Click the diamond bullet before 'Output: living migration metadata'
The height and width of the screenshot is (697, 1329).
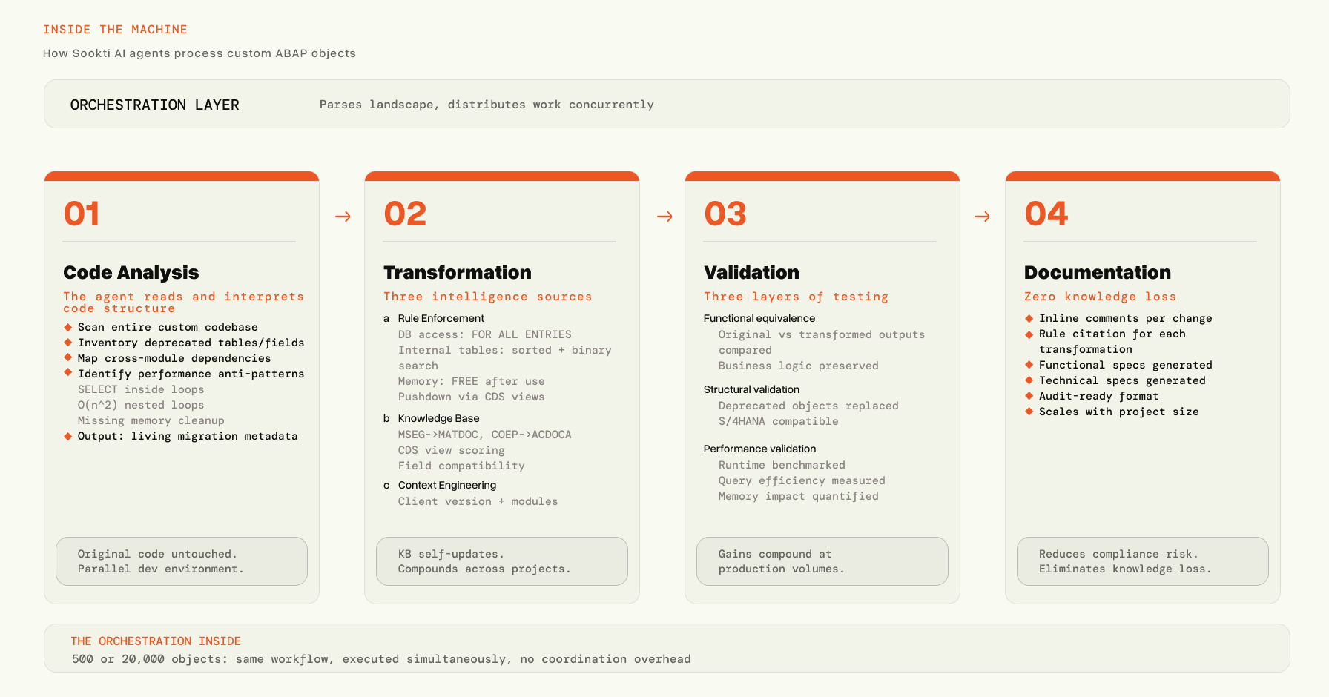pos(68,436)
